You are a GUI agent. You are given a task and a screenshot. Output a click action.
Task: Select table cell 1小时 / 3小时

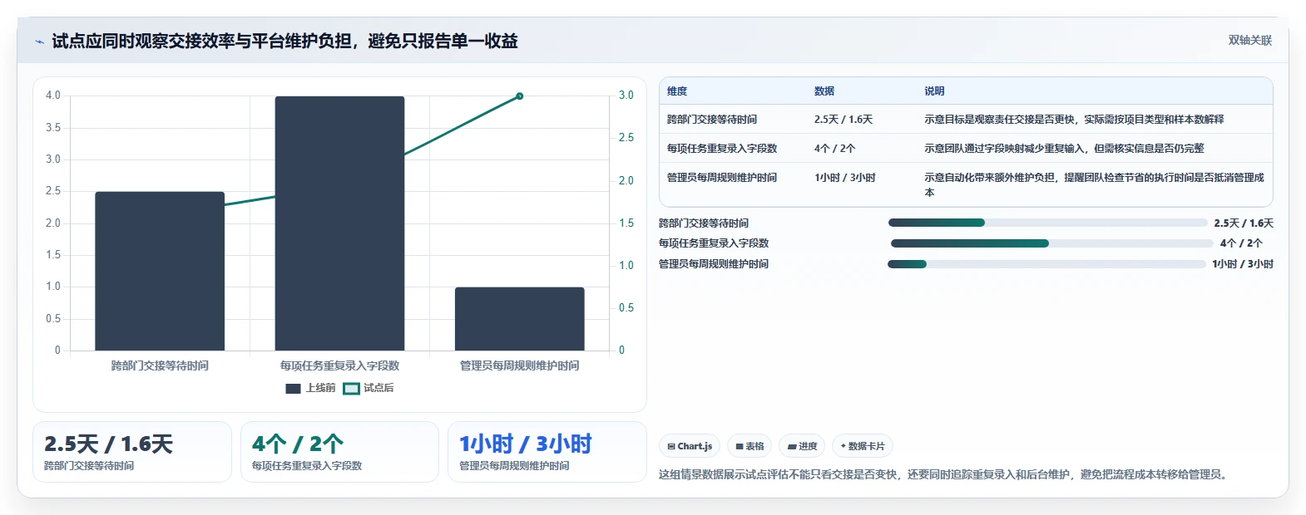pyautogui.click(x=845, y=178)
